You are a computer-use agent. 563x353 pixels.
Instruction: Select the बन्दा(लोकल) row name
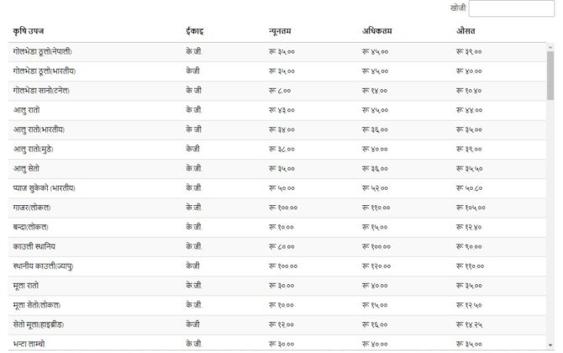click(x=30, y=227)
